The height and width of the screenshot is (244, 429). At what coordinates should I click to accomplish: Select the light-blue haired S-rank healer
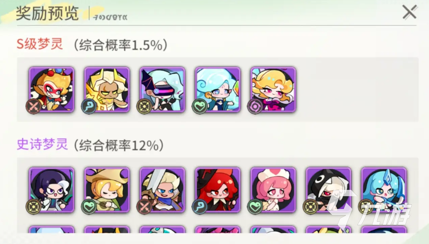click(218, 90)
